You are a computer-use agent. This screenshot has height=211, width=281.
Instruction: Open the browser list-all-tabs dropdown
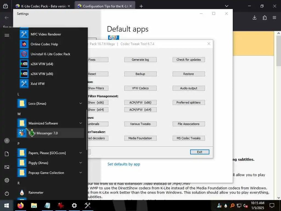[226, 6]
